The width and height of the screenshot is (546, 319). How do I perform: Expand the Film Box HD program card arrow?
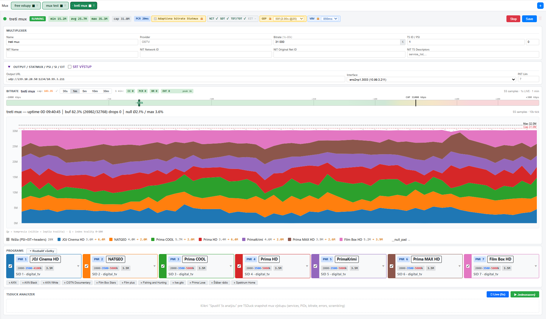point(536,266)
